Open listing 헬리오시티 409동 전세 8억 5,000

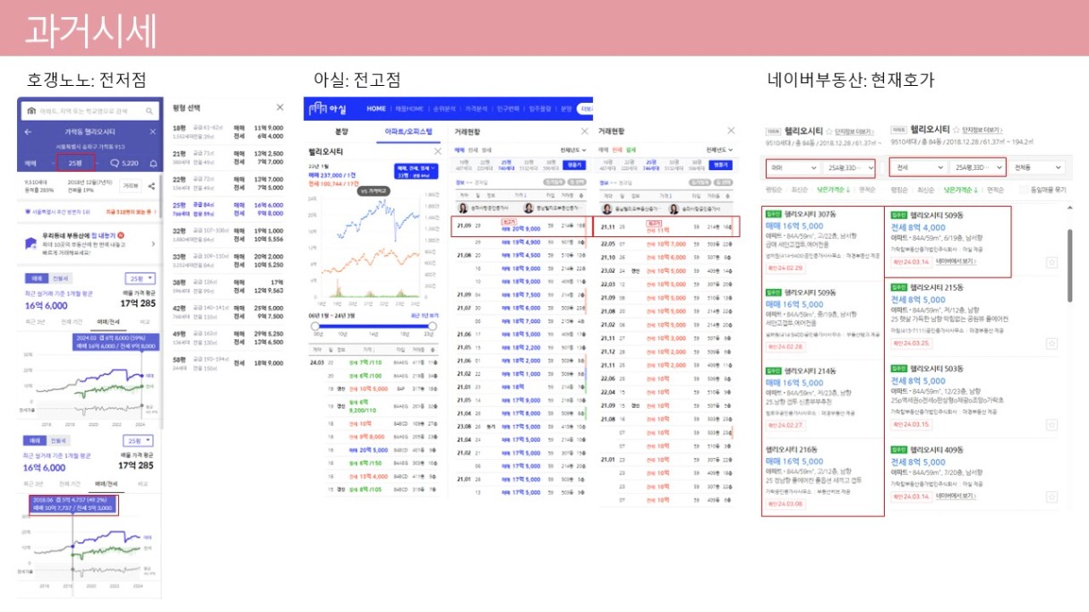coord(973,474)
